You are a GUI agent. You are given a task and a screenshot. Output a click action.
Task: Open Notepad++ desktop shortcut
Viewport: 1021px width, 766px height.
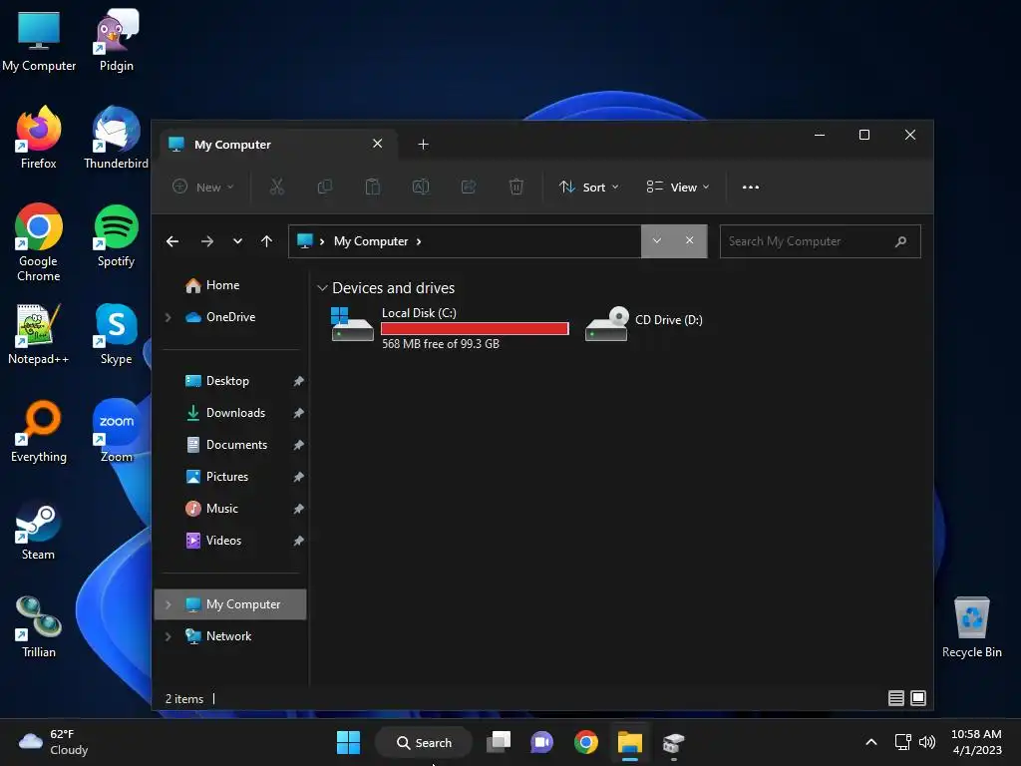[39, 333]
